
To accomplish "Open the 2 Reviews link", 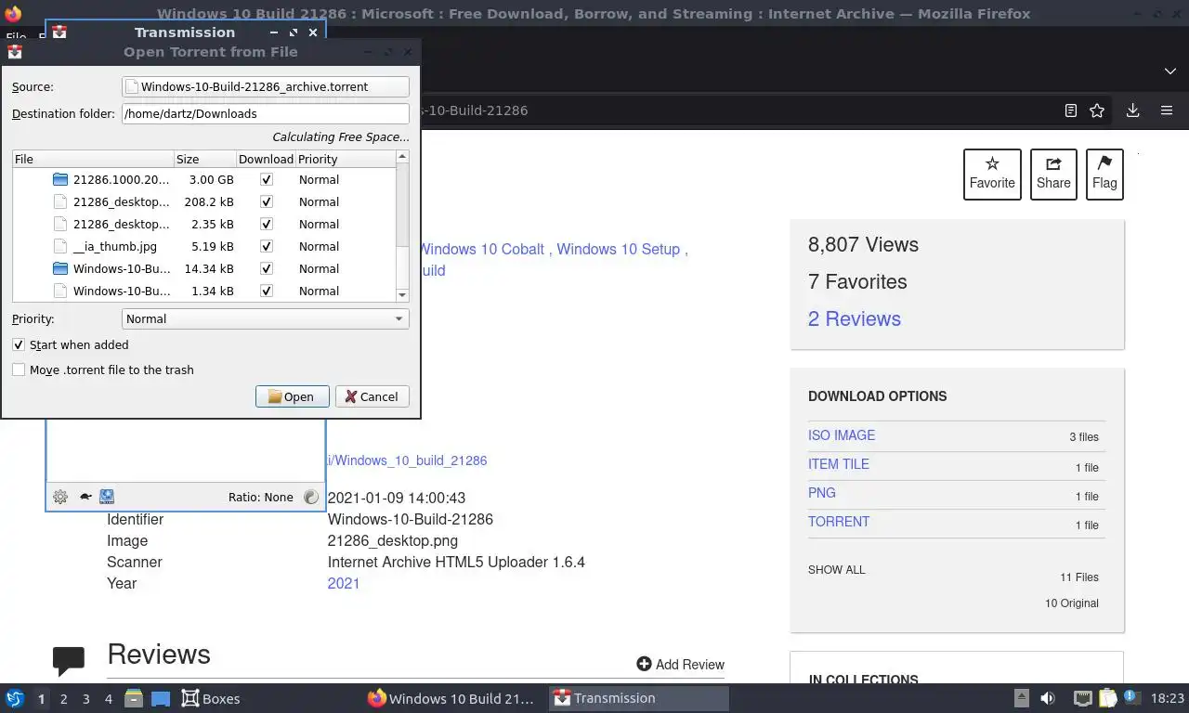I will [x=855, y=318].
